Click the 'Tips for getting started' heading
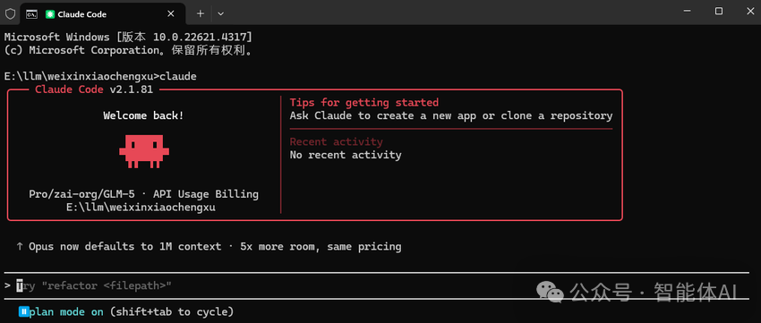761x323 pixels. pyautogui.click(x=364, y=102)
